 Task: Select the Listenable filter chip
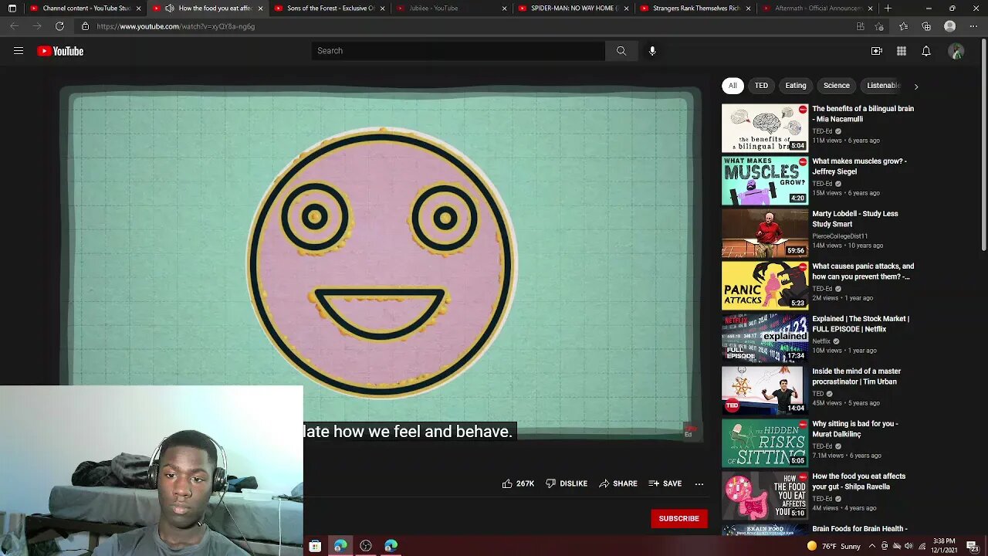point(884,86)
